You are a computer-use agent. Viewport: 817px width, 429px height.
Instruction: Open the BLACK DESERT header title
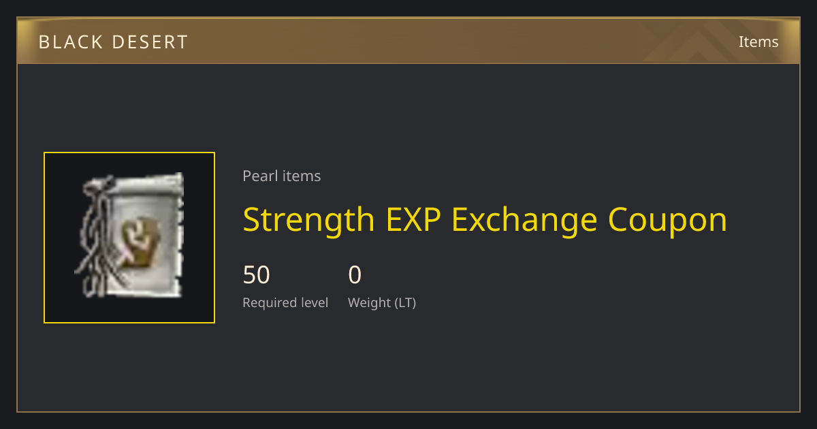113,42
